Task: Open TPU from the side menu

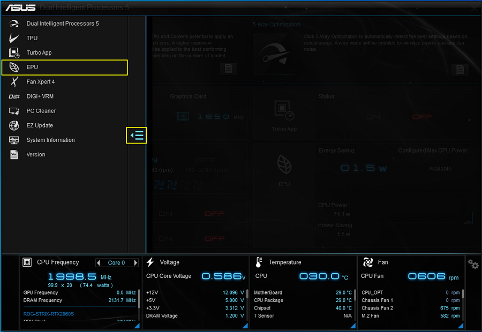Action: pos(32,38)
